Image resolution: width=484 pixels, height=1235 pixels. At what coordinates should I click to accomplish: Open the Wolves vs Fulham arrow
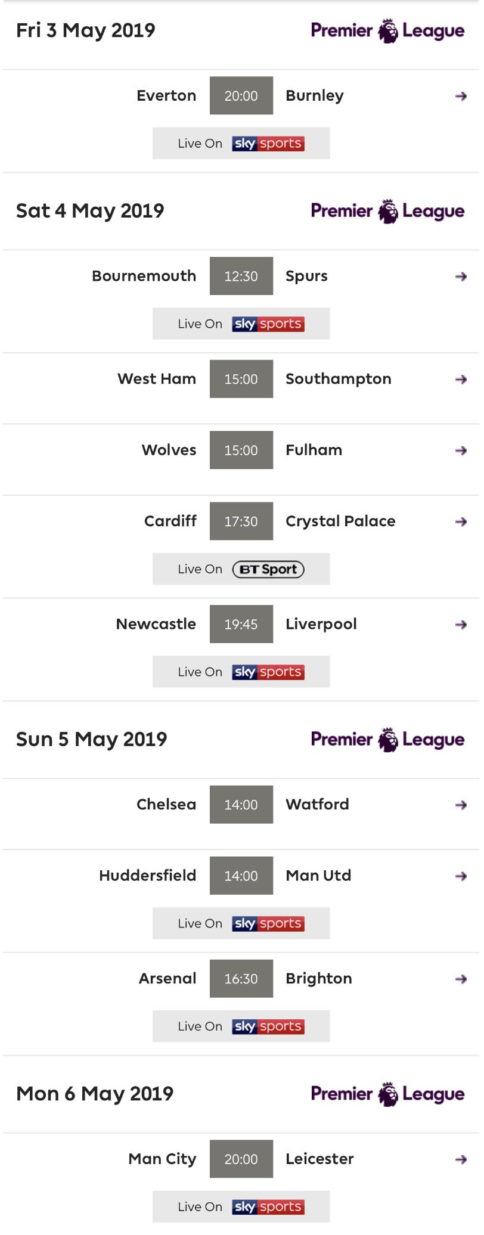[461, 451]
